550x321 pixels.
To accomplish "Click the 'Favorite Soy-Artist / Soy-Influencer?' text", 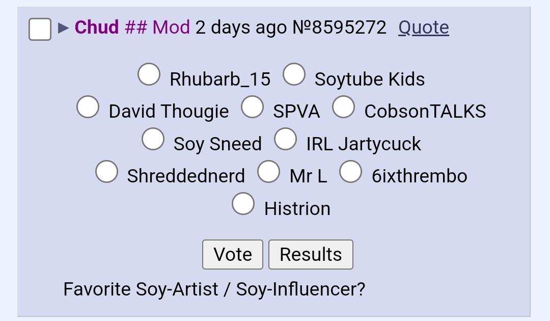I will tap(214, 289).
